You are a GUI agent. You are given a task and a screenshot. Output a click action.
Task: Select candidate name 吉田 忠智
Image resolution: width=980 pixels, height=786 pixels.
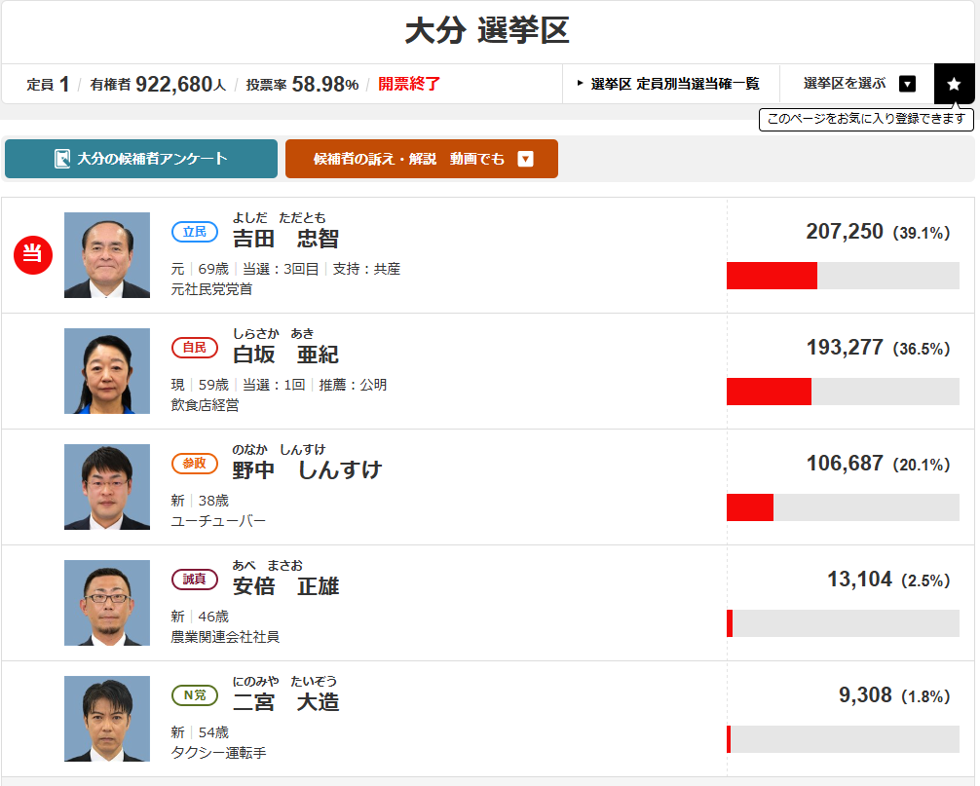click(285, 239)
